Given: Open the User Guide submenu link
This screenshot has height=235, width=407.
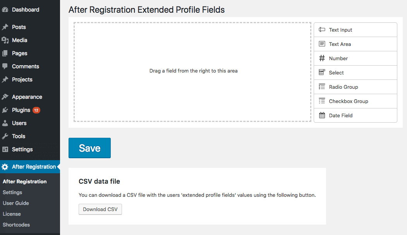Looking at the screenshot, I should click(x=16, y=203).
